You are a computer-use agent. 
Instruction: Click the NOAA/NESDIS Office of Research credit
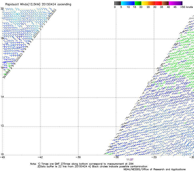pos(154,169)
